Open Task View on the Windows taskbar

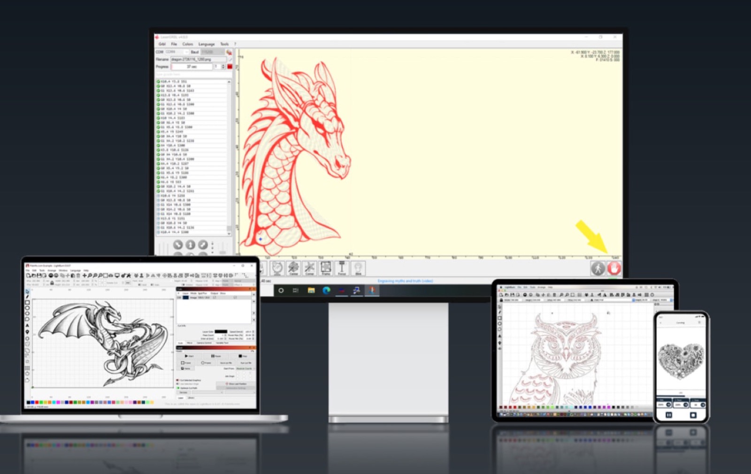[296, 290]
